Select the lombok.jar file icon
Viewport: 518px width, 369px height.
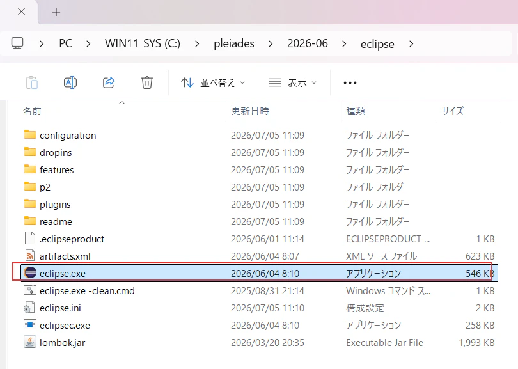[30, 342]
